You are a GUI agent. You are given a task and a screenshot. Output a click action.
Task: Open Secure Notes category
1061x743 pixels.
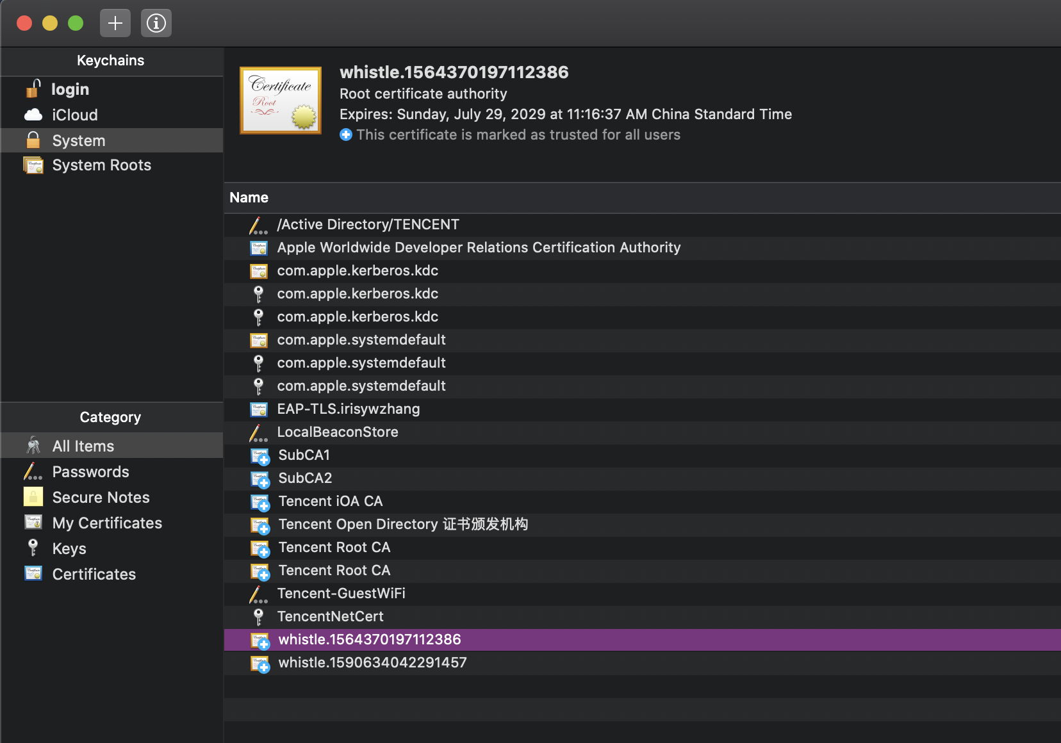[101, 498]
